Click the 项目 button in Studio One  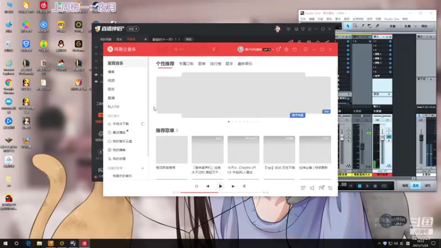pyautogui.click(x=424, y=26)
